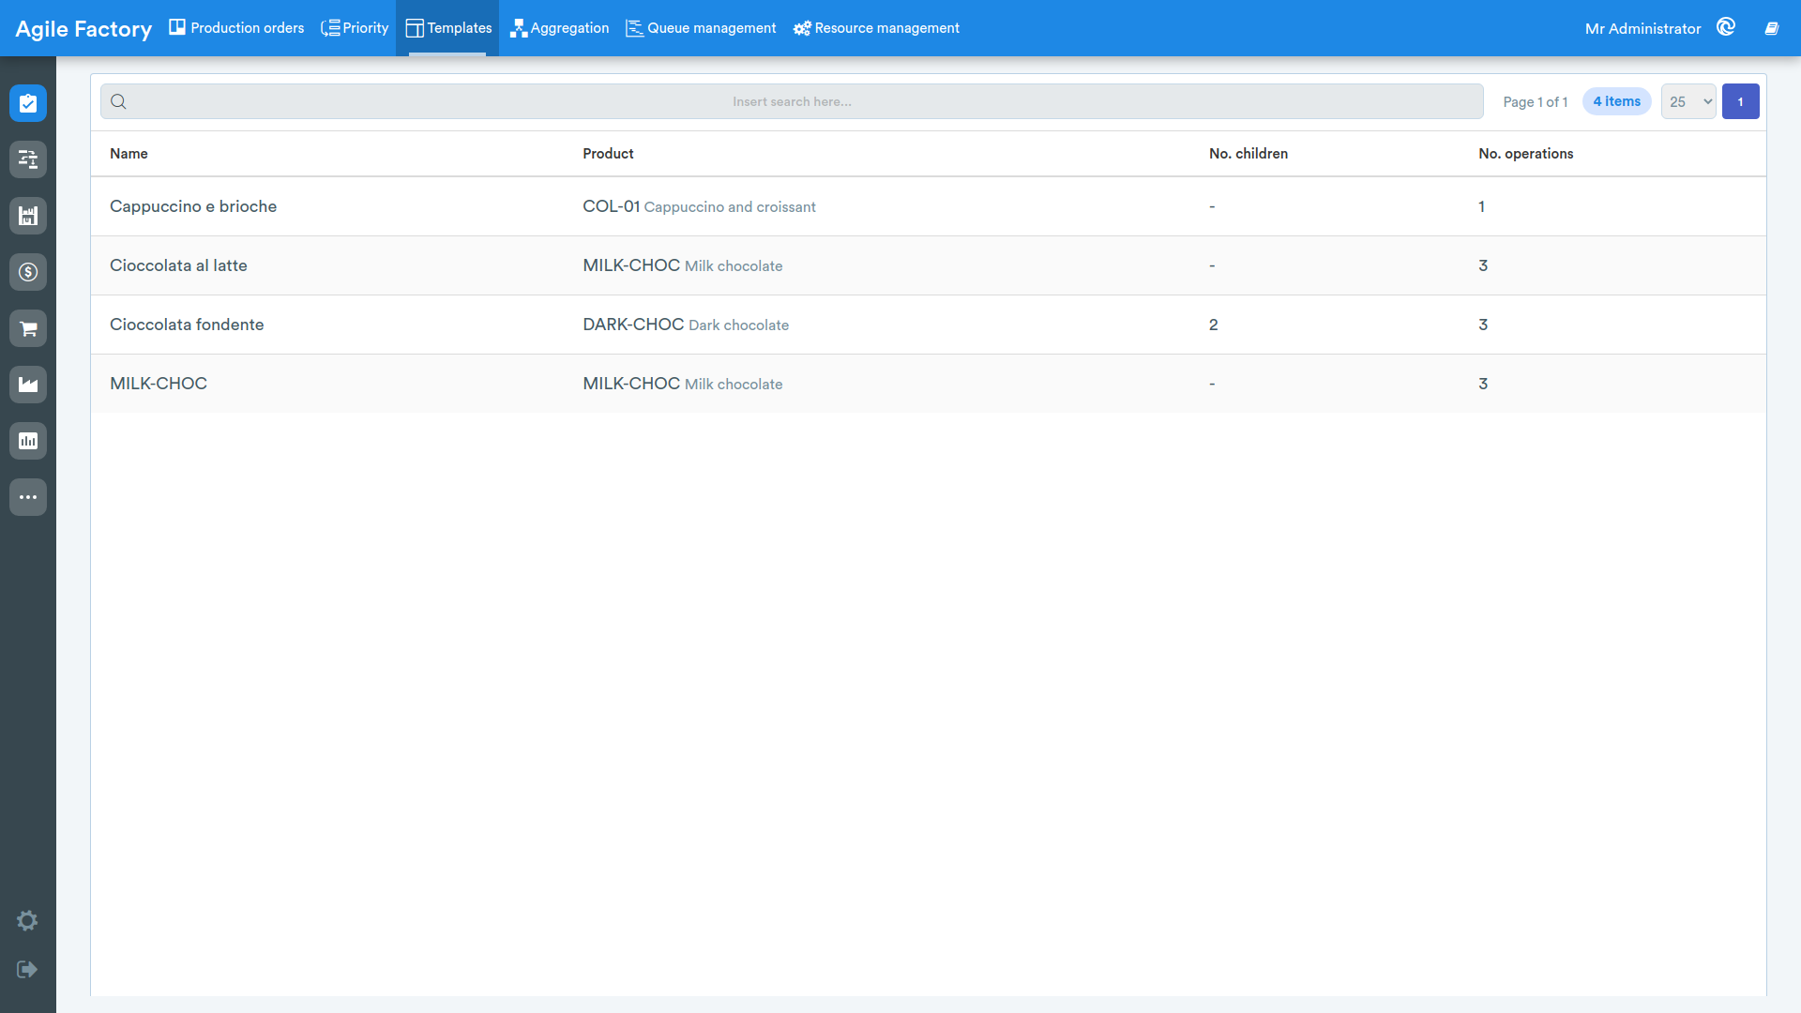The height and width of the screenshot is (1013, 1801).
Task: Click the No. operations column header
Action: pos(1525,154)
